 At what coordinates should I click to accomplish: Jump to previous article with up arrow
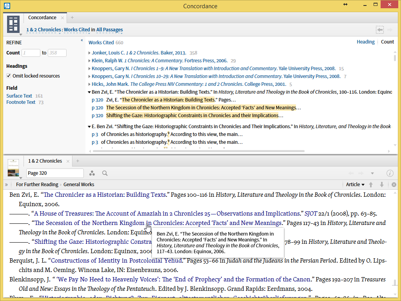371,185
